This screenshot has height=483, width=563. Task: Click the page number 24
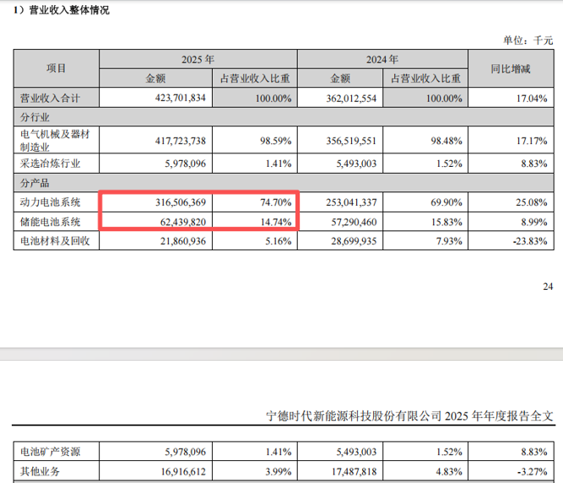[x=547, y=287]
